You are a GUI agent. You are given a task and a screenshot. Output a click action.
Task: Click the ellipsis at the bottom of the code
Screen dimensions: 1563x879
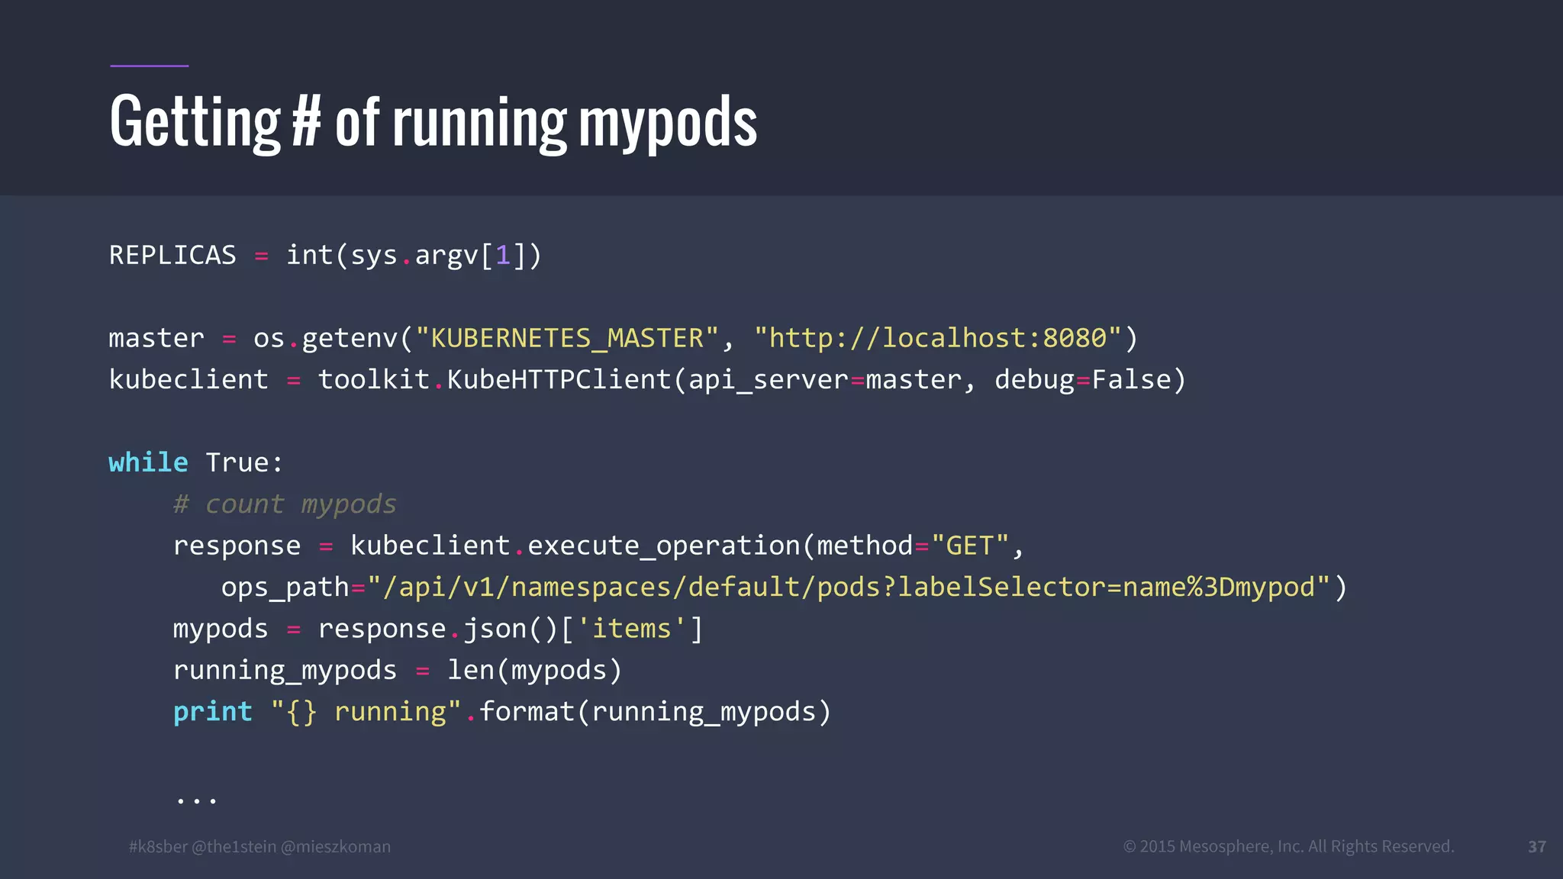196,800
